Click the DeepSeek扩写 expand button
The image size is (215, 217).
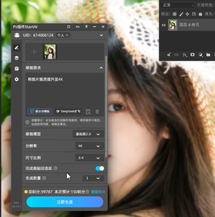click(68, 111)
